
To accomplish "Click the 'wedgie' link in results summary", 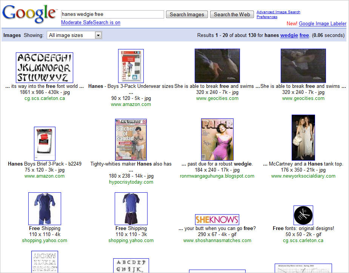I will click(289, 35).
